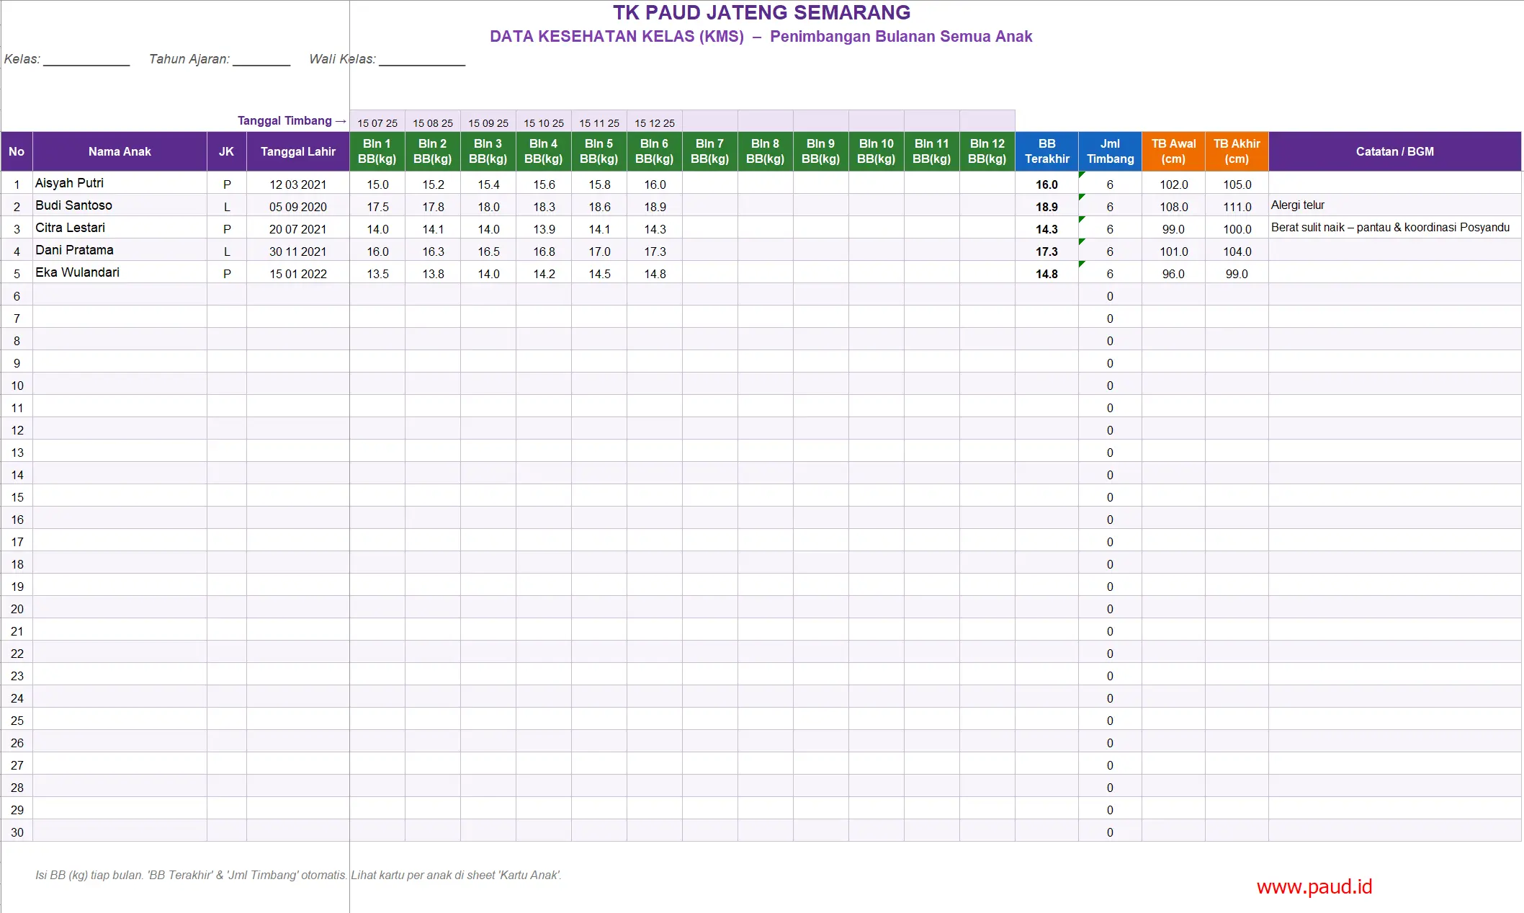Select Aisyah Putri's TB Awal '102.0'

coord(1174,184)
